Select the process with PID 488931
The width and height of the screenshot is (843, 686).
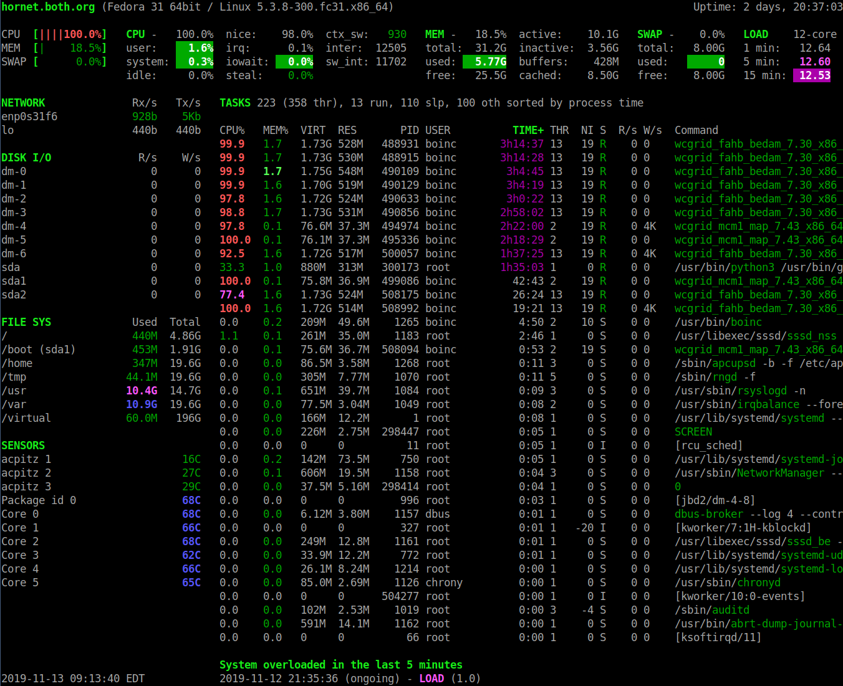tap(400, 144)
